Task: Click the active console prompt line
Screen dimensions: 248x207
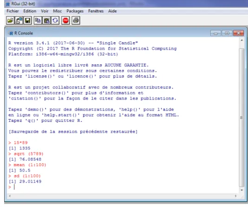Action: pos(12,187)
